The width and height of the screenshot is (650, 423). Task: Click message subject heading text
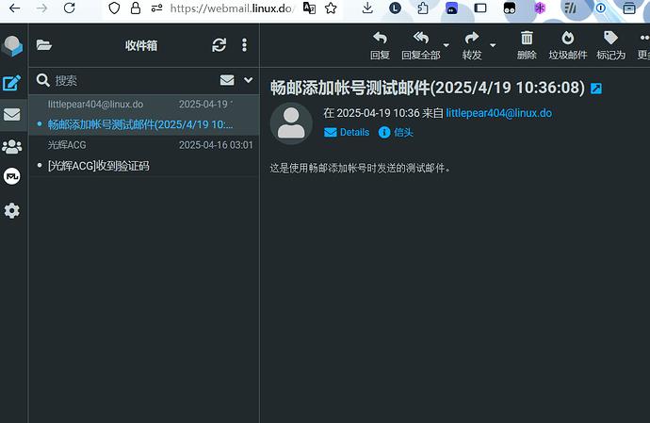pos(428,88)
